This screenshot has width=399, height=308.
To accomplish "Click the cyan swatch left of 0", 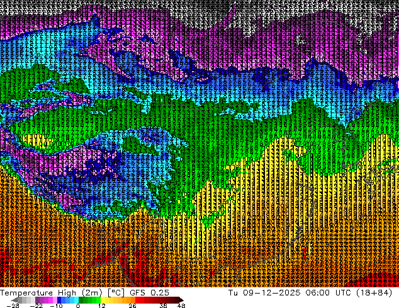I will click(77, 300).
